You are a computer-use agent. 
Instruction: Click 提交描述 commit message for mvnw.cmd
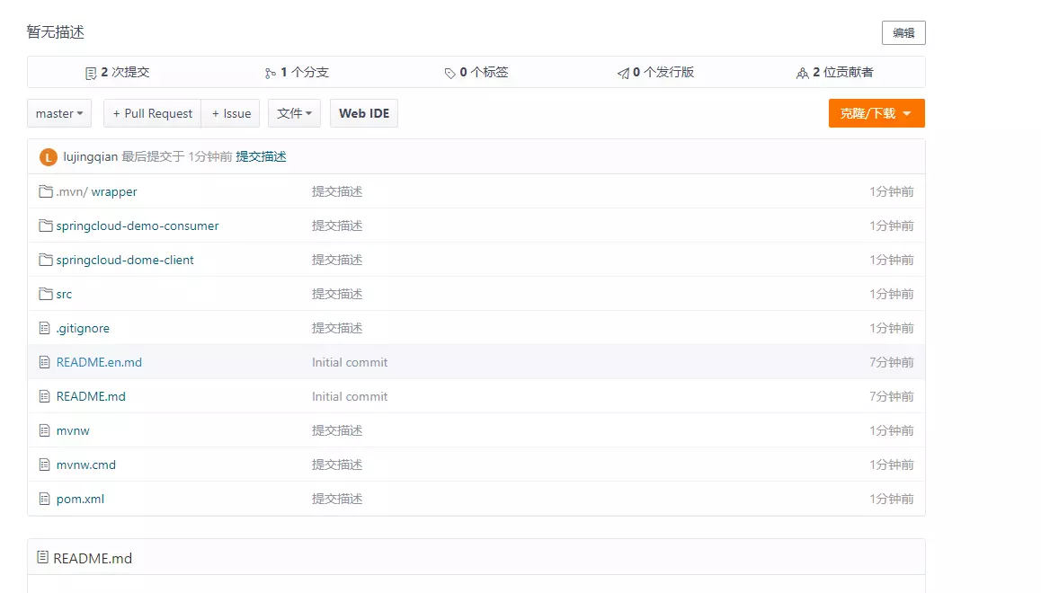pyautogui.click(x=337, y=465)
